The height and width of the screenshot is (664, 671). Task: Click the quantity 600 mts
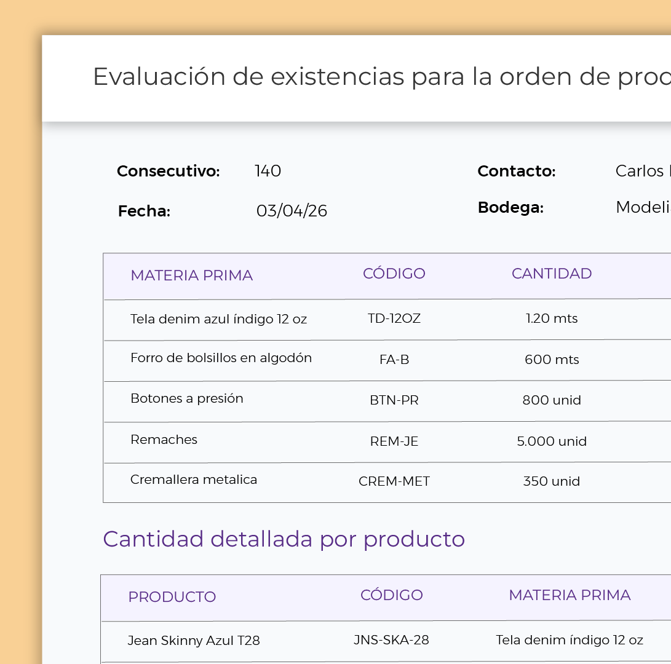click(x=552, y=360)
